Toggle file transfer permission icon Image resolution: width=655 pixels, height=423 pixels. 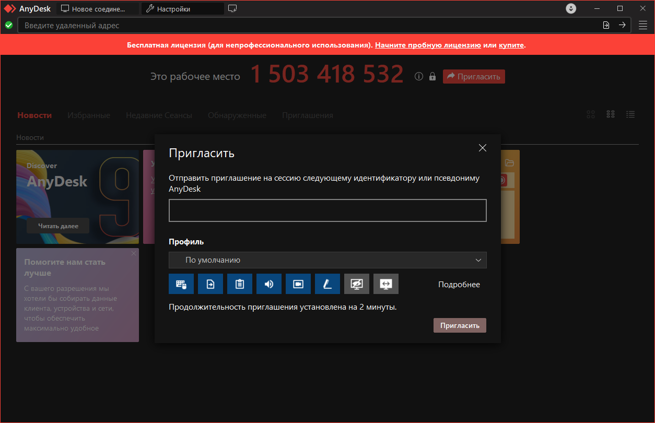(x=210, y=284)
